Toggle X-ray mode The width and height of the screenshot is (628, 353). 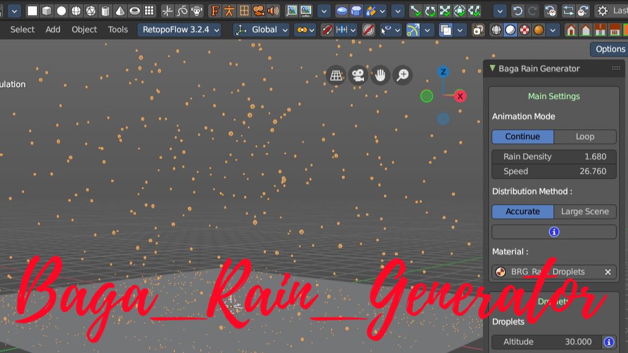click(x=478, y=30)
